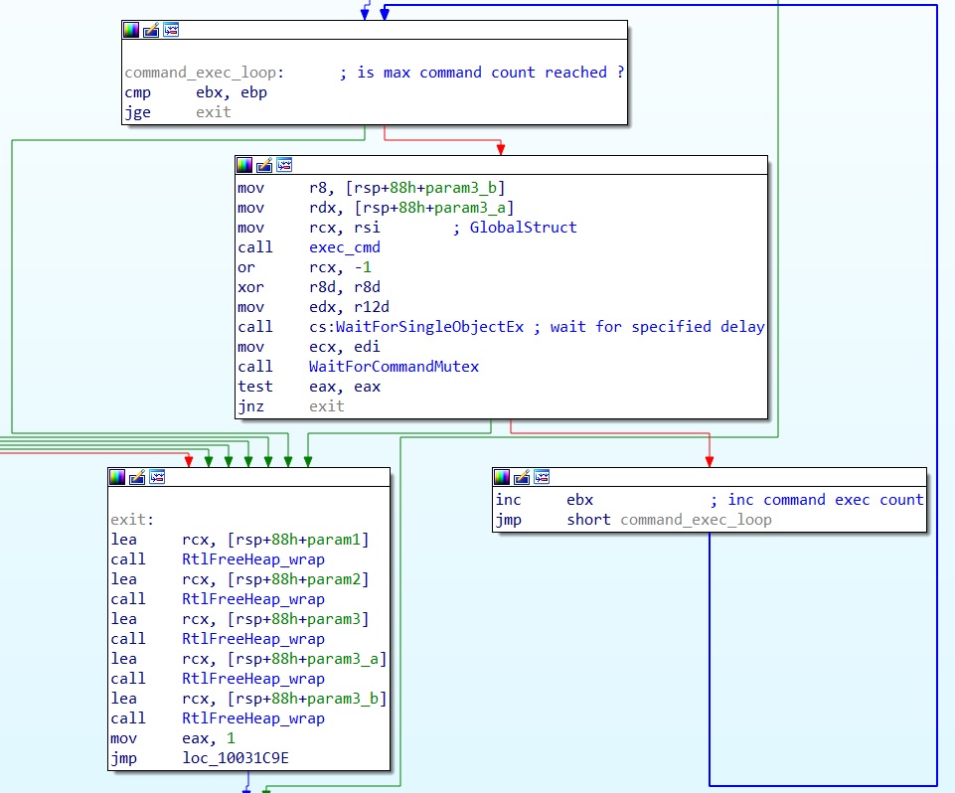Click pencil edit icon on exit block
This screenshot has width=955, height=793.
click(137, 477)
